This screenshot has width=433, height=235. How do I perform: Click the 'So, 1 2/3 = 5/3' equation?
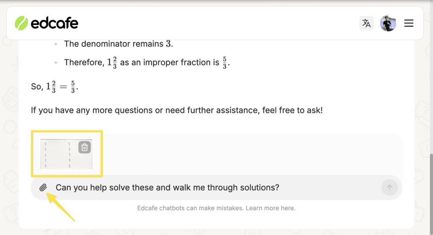pyautogui.click(x=55, y=87)
